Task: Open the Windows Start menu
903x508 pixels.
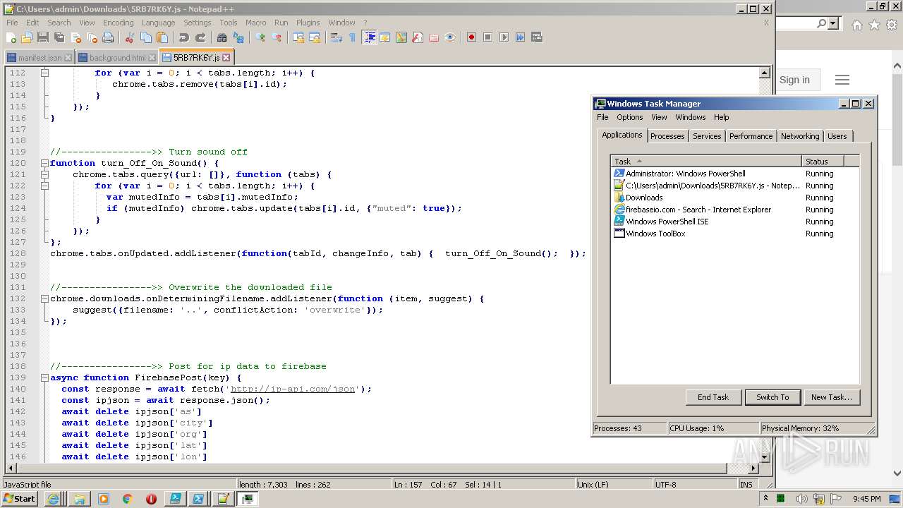Action: (x=19, y=499)
